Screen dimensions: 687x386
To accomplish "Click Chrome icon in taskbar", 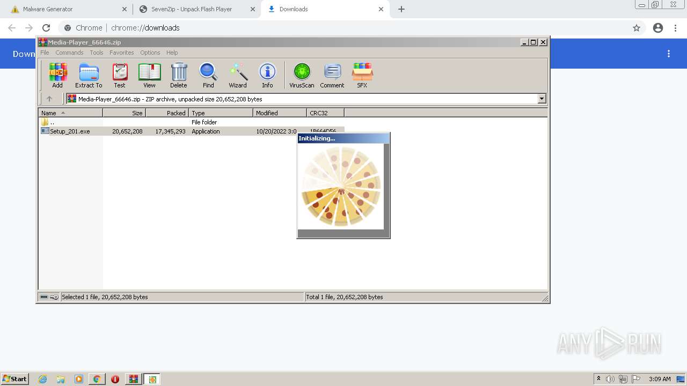I will (x=97, y=379).
